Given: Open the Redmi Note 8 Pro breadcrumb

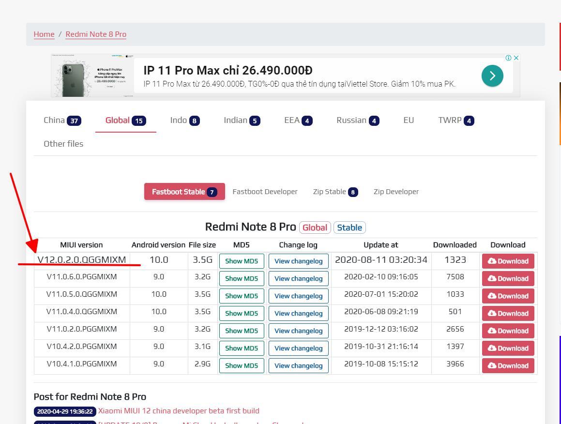Looking at the screenshot, I should pyautogui.click(x=96, y=34).
